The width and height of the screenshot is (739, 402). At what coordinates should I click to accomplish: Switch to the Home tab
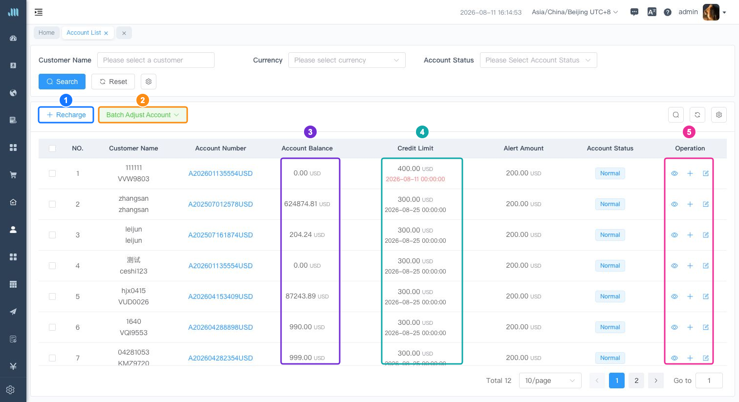(46, 33)
